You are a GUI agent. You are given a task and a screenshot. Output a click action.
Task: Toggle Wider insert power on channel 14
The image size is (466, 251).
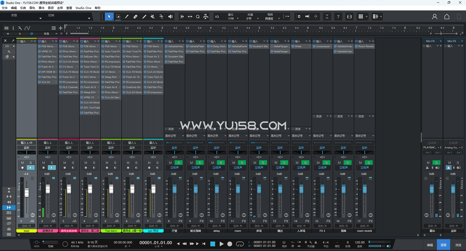293,46
